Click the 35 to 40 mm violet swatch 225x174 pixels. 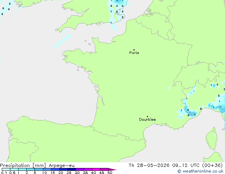pos(88,169)
